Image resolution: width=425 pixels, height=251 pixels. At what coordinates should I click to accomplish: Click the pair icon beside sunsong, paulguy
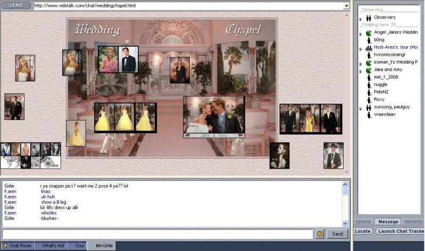pyautogui.click(x=368, y=107)
